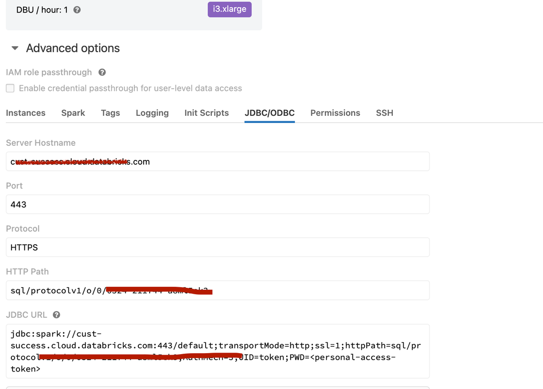Click the 'IAM role passthrough' label
Screen dimensions: 543x389
tap(49, 72)
